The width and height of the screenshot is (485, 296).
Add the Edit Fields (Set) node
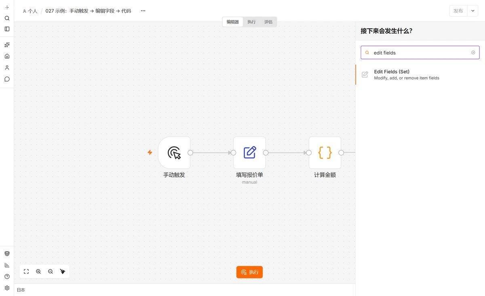(420, 75)
